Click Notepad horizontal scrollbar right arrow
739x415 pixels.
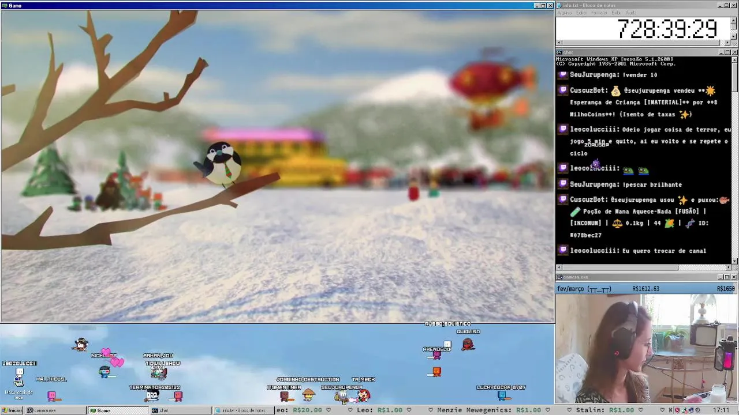click(x=727, y=43)
